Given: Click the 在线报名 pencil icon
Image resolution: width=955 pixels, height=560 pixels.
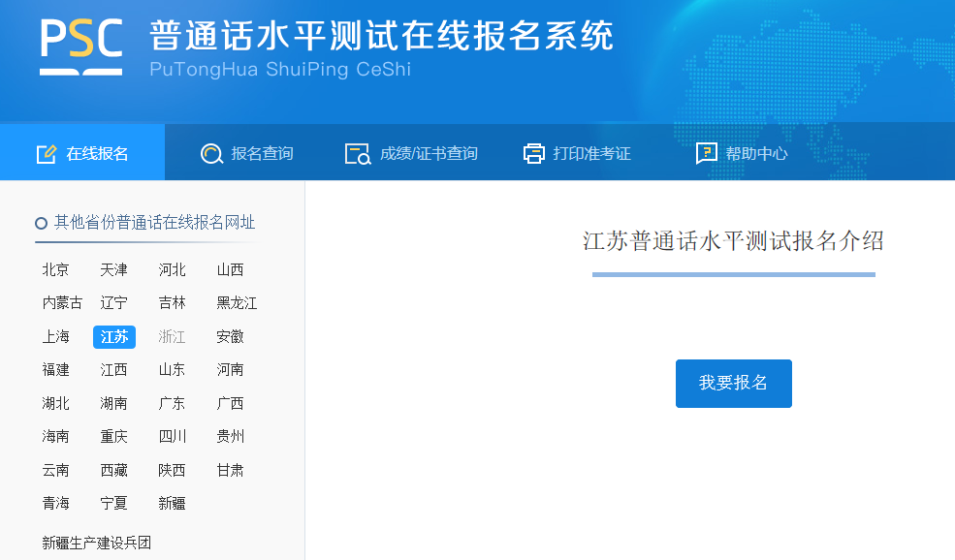Looking at the screenshot, I should click(x=46, y=154).
